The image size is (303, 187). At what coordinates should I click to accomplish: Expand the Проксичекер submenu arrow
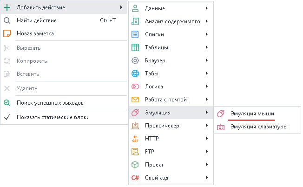tap(206, 126)
